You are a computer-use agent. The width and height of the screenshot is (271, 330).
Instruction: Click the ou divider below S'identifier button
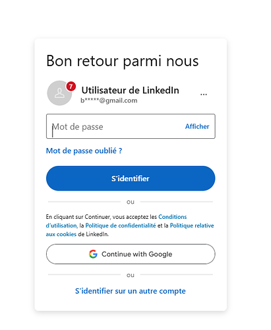coord(131,202)
